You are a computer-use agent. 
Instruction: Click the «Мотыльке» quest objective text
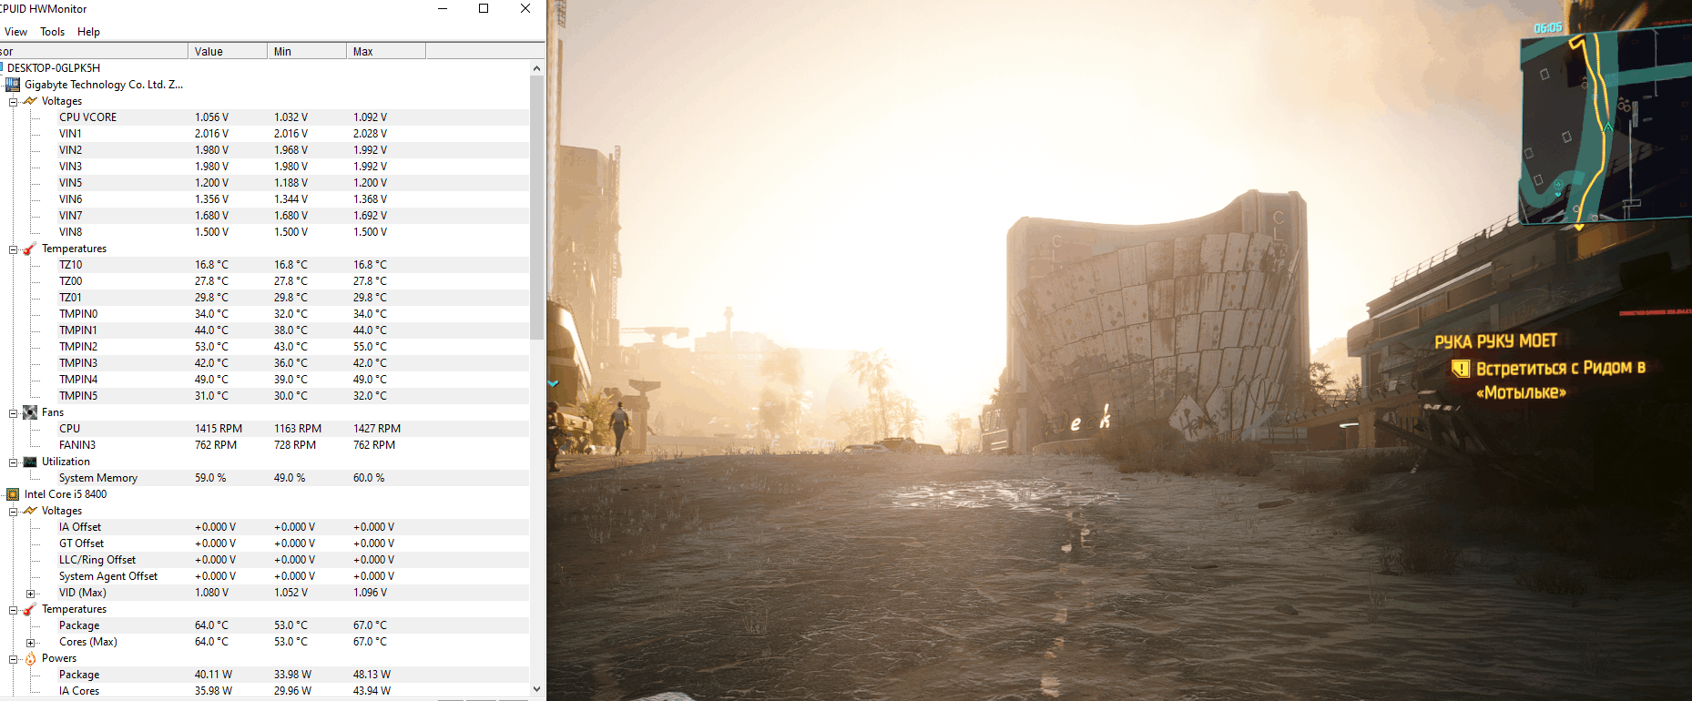(1521, 392)
